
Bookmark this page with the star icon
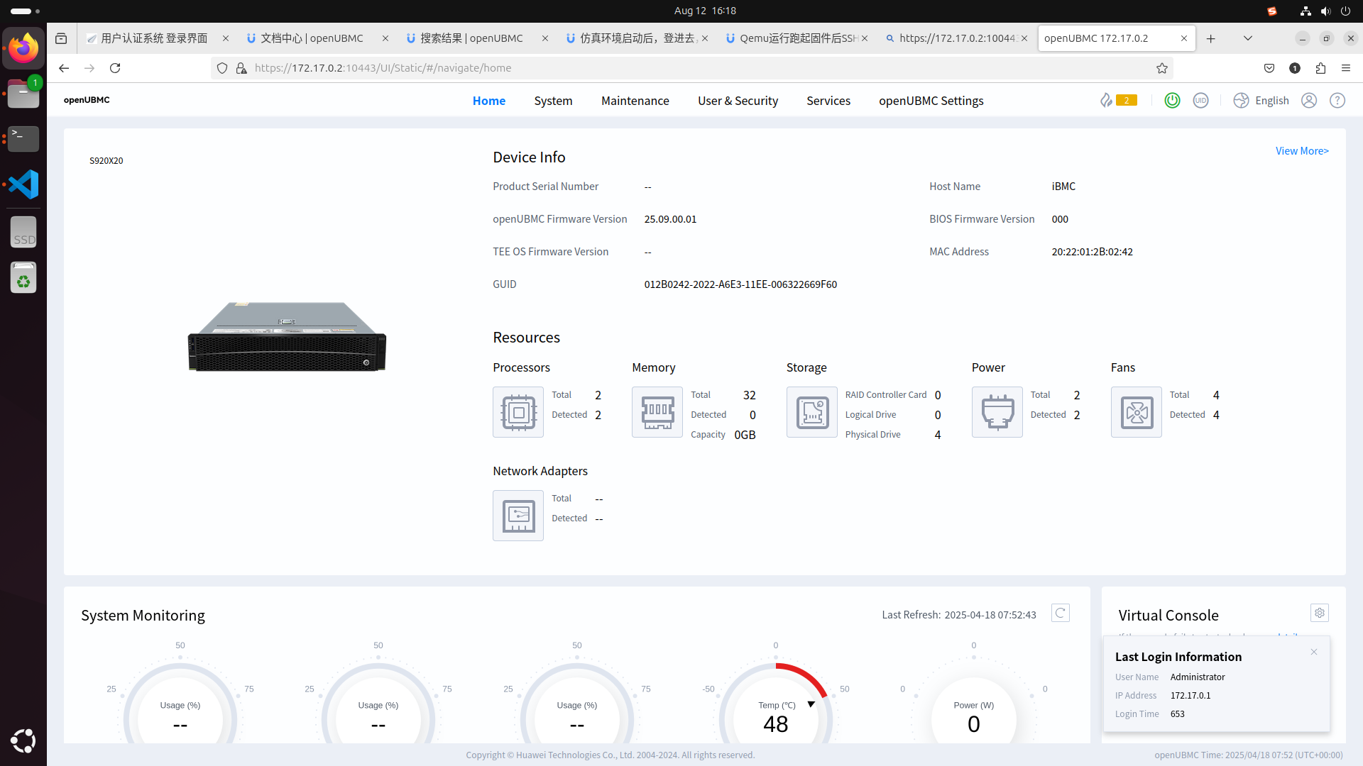click(1161, 68)
